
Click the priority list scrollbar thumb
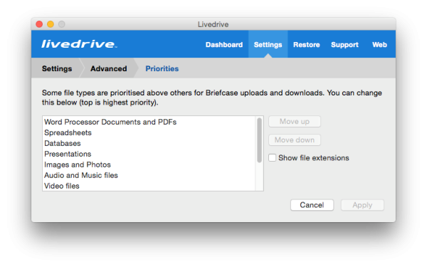[259, 140]
